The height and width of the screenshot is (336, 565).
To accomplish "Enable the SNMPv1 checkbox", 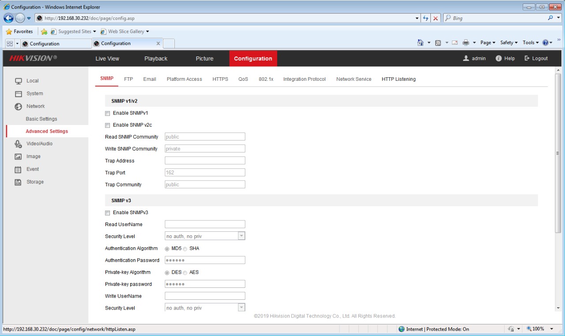I will click(108, 113).
